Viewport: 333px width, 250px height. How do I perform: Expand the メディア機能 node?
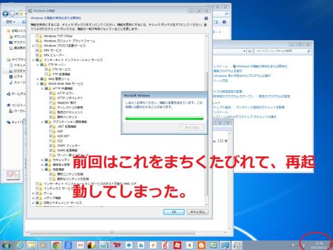click(33, 198)
